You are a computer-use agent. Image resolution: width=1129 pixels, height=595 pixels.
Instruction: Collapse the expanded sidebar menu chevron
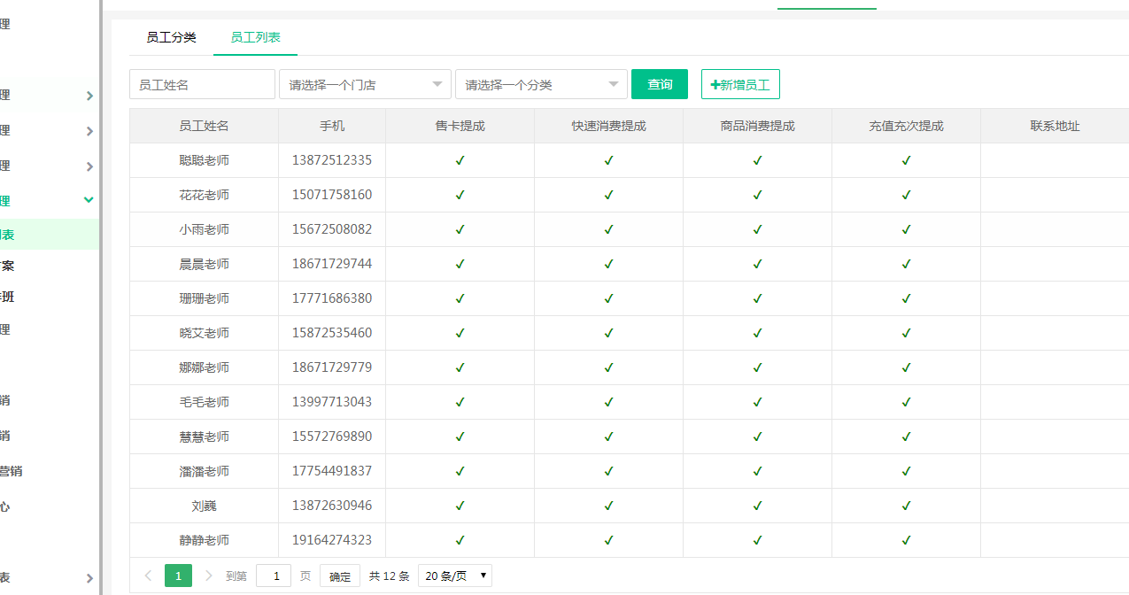tap(89, 200)
